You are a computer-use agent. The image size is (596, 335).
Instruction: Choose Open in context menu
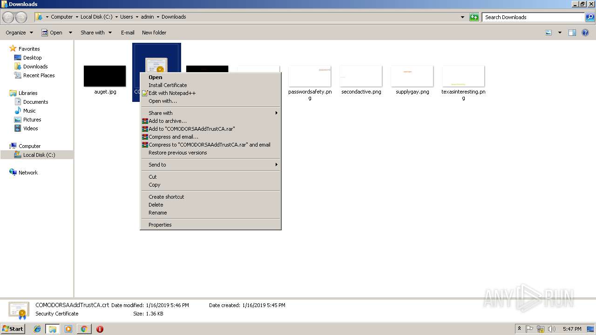(x=210, y=77)
